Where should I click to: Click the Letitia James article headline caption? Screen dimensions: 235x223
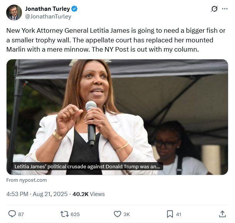pyautogui.click(x=87, y=166)
